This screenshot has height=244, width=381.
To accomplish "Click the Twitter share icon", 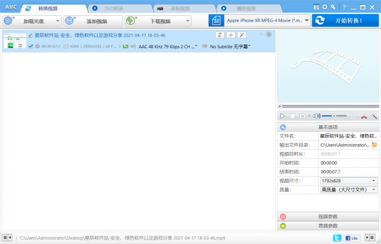I will tap(337, 238).
